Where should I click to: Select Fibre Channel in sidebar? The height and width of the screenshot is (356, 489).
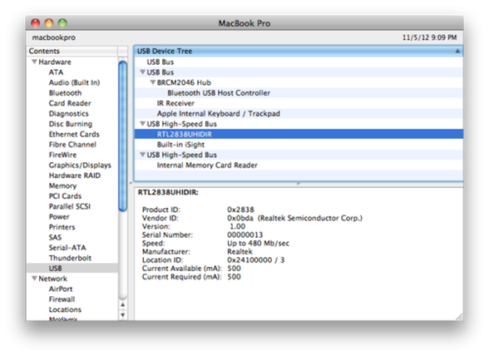coord(72,145)
